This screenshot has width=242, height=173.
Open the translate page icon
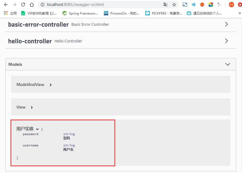(166, 5)
